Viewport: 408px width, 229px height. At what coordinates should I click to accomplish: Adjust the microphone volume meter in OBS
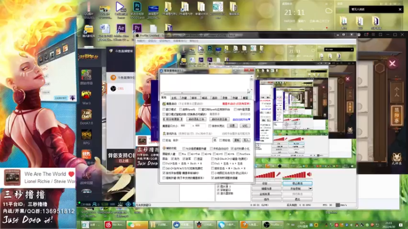pyautogui.click(x=265, y=175)
